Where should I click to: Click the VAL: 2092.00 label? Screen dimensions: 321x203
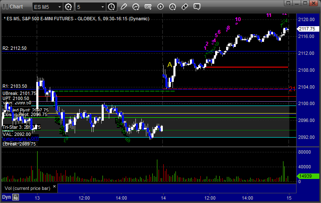[x=16, y=134]
